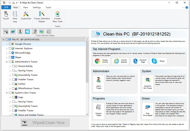The height and width of the screenshot is (131, 190).
Task: Select the disk cleaning helper toolbar icon
Action: (6, 32)
